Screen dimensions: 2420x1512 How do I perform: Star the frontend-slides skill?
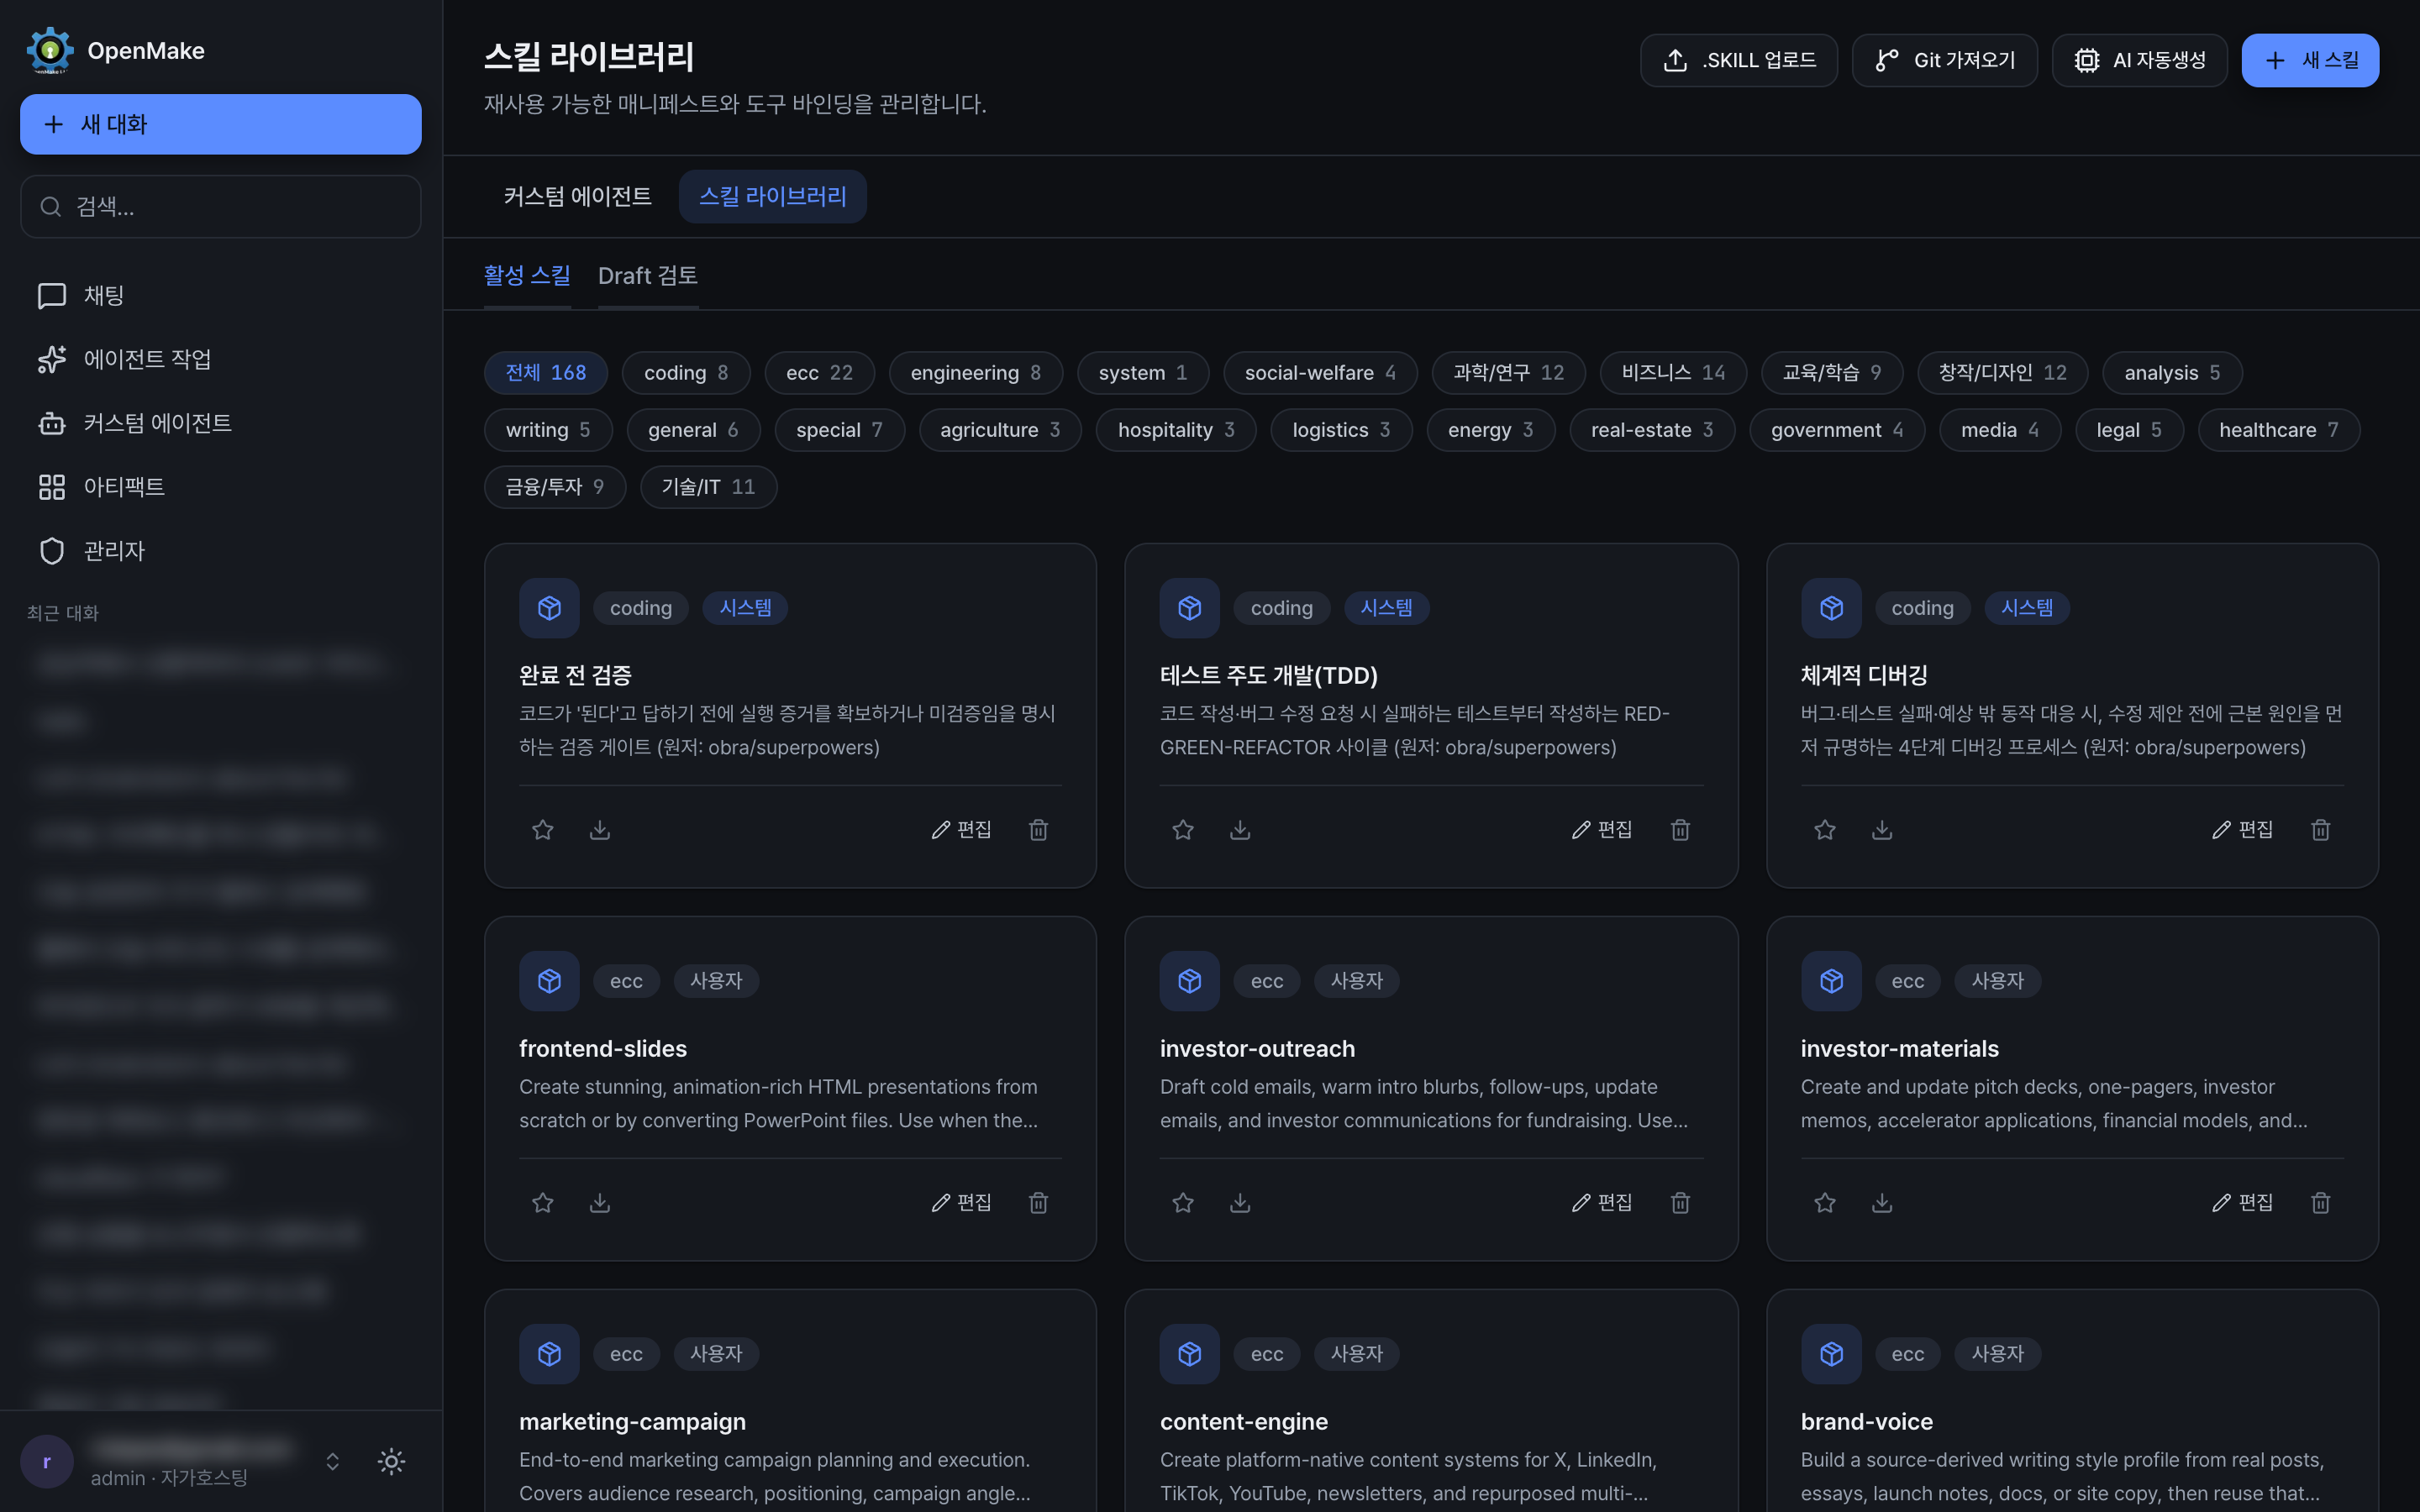542,1202
